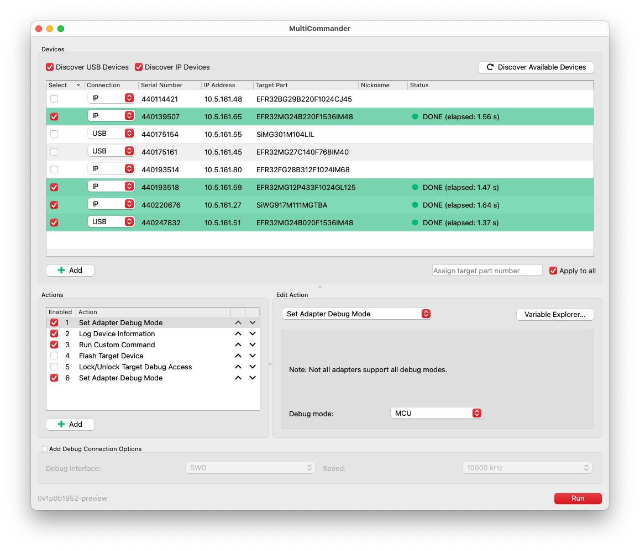Disable Discover USB Devices checkbox
Screen dimensions: 640x551
tap(50, 67)
